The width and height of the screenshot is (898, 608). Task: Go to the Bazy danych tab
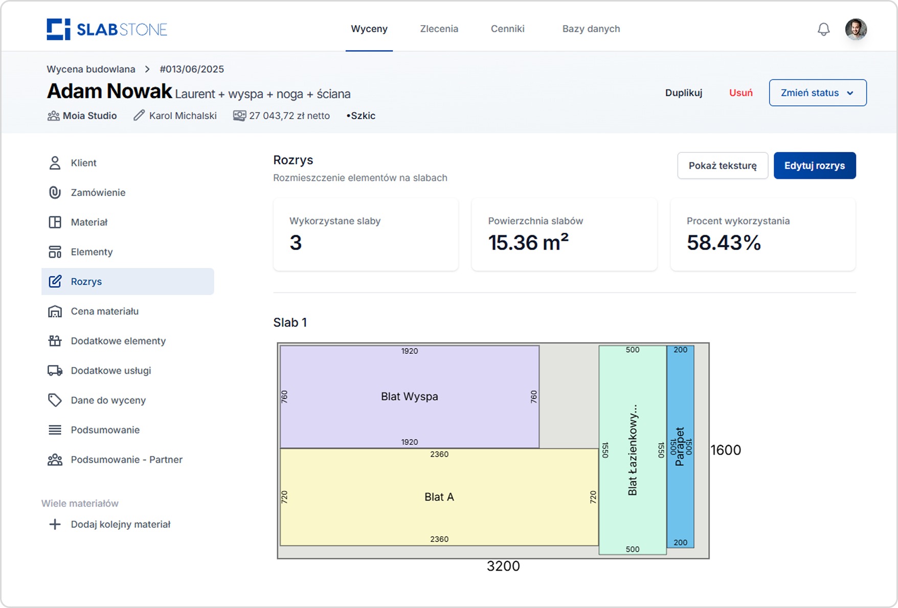click(x=591, y=29)
